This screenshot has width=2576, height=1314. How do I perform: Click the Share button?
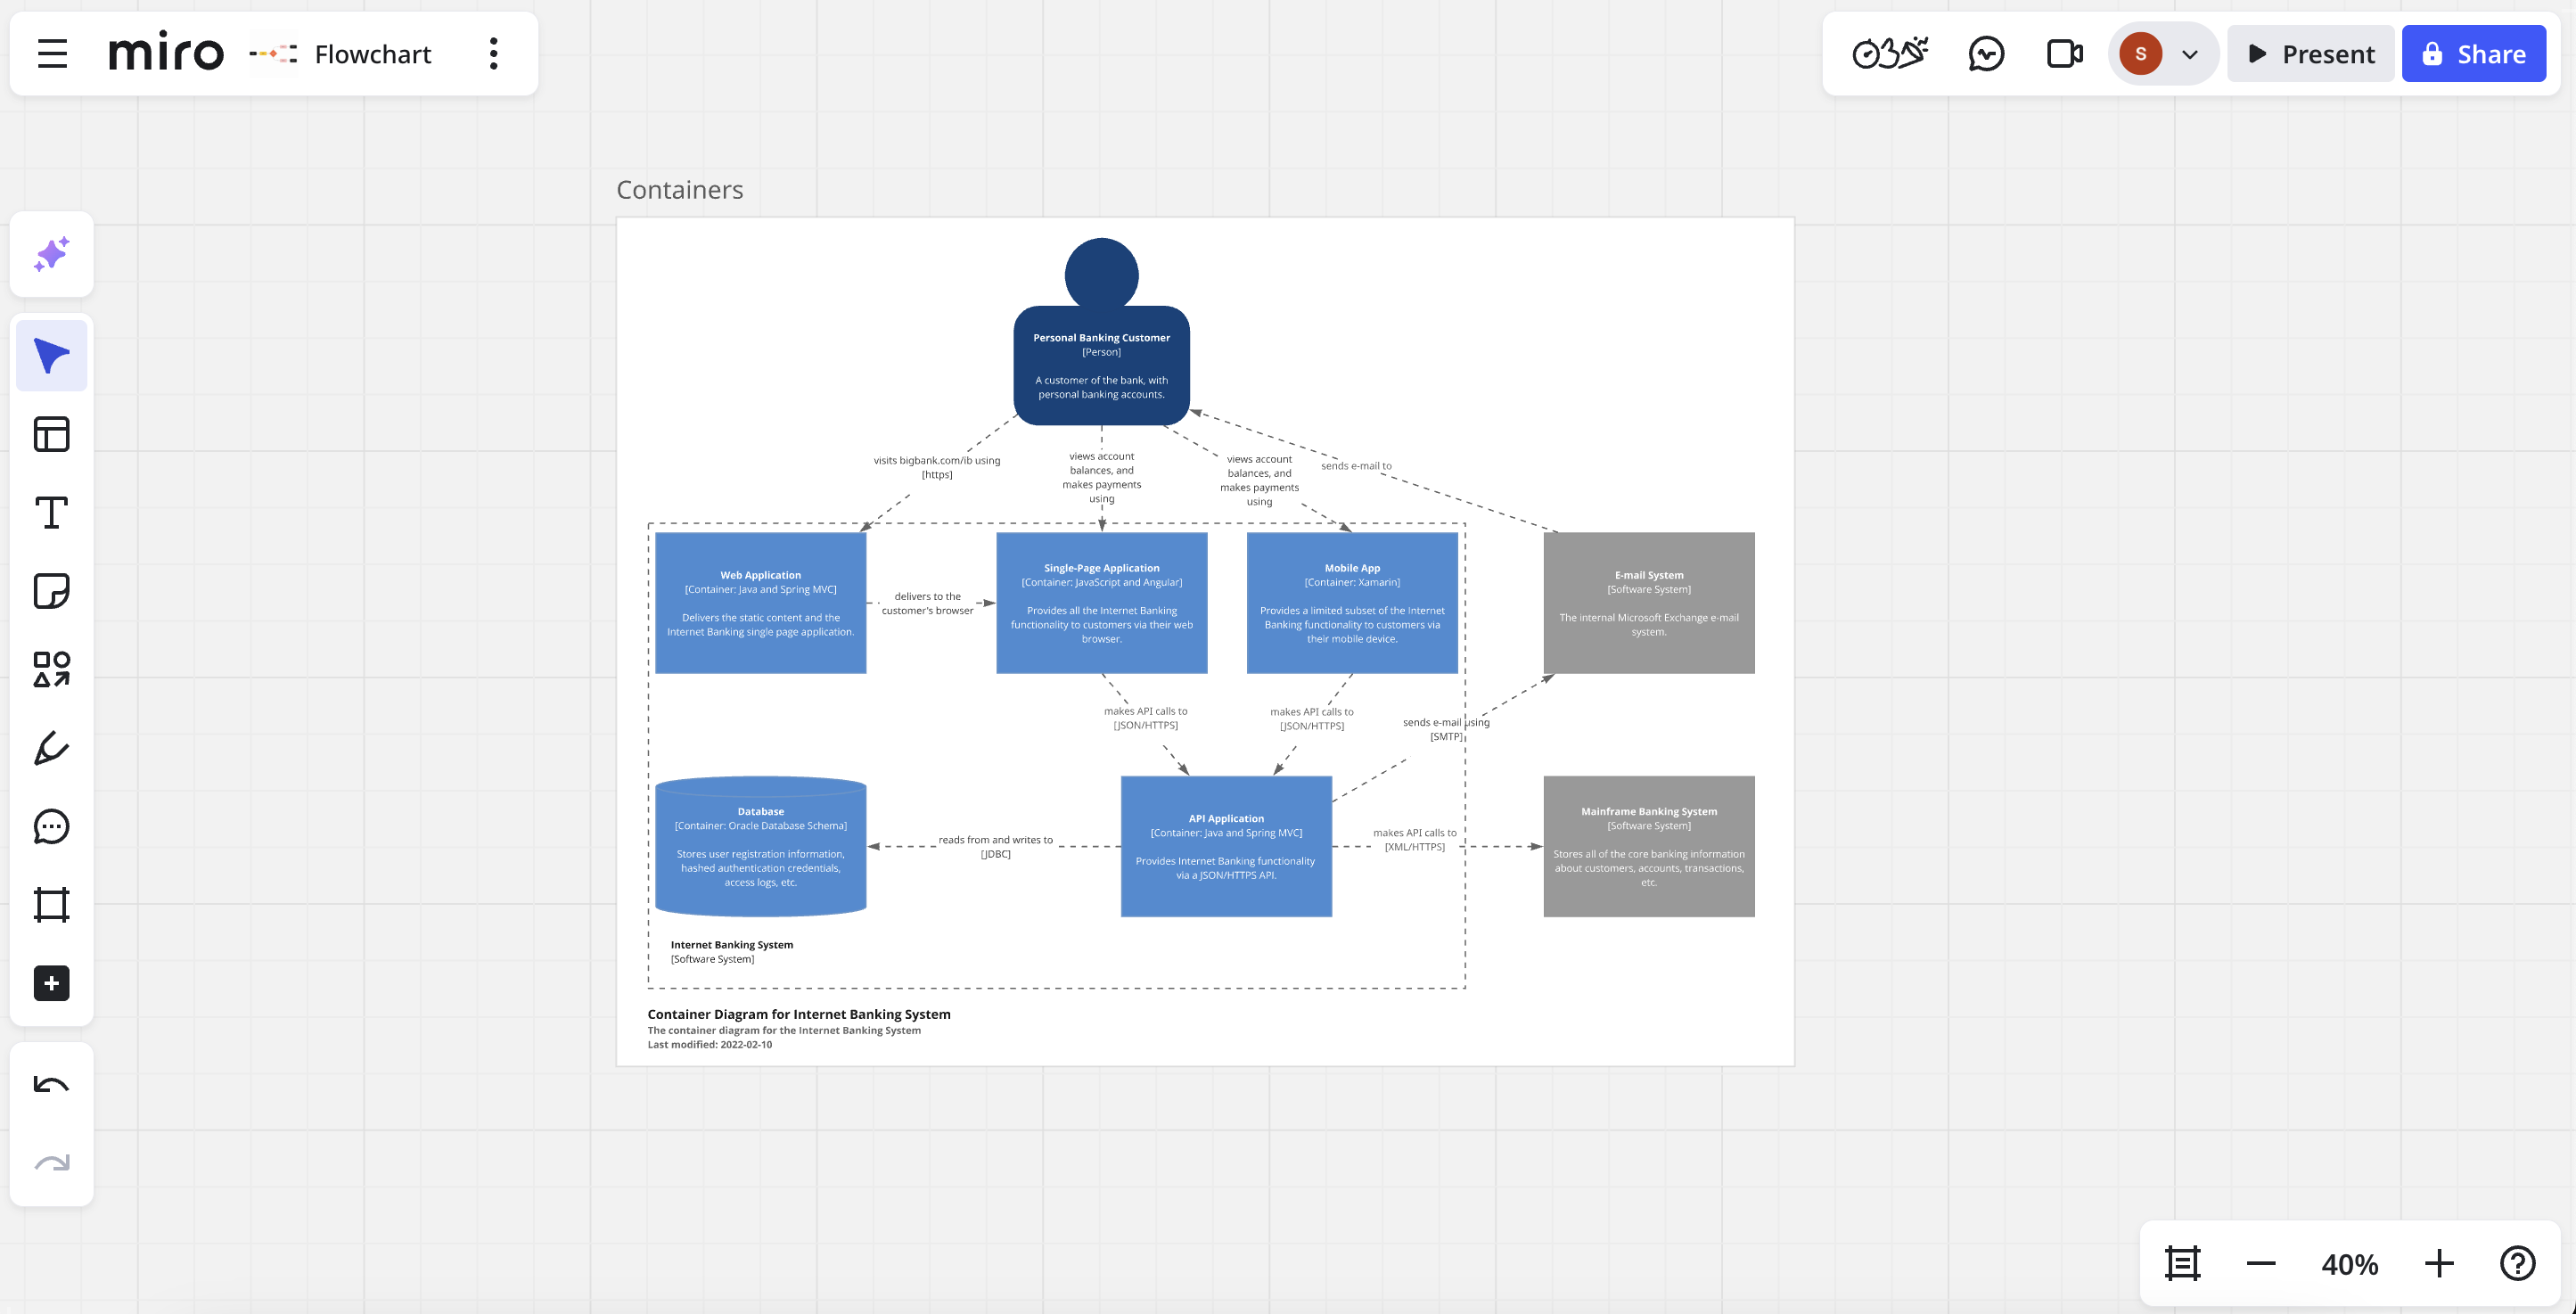point(2474,54)
